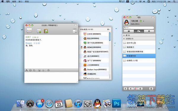Open third discussion group in the list

pyautogui.click(x=139, y=52)
